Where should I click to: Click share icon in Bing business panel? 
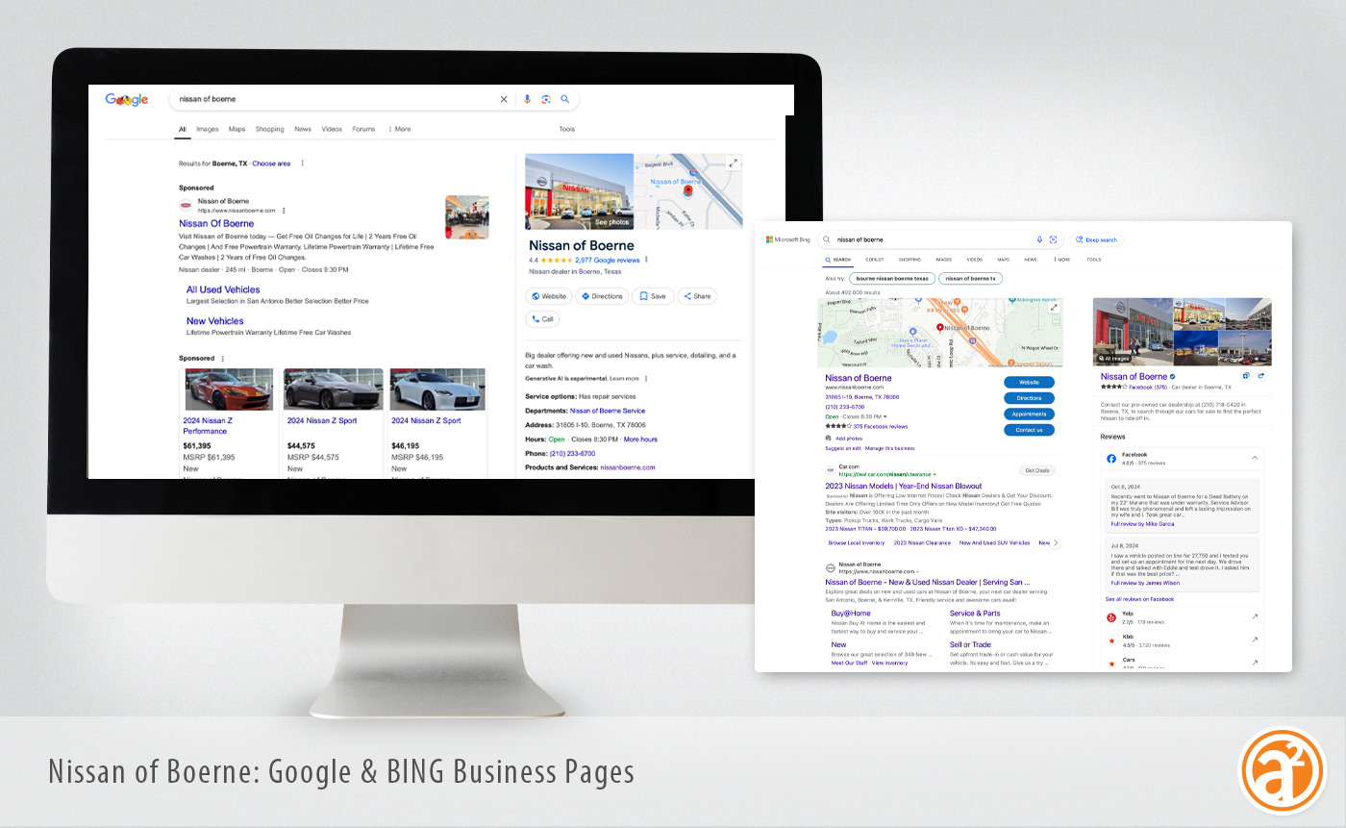[1260, 376]
